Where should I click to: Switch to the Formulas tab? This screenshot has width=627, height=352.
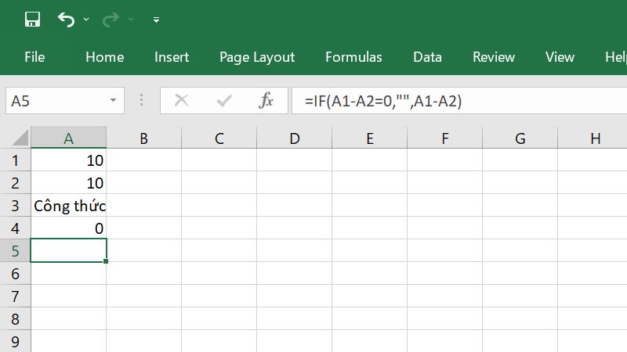click(353, 57)
